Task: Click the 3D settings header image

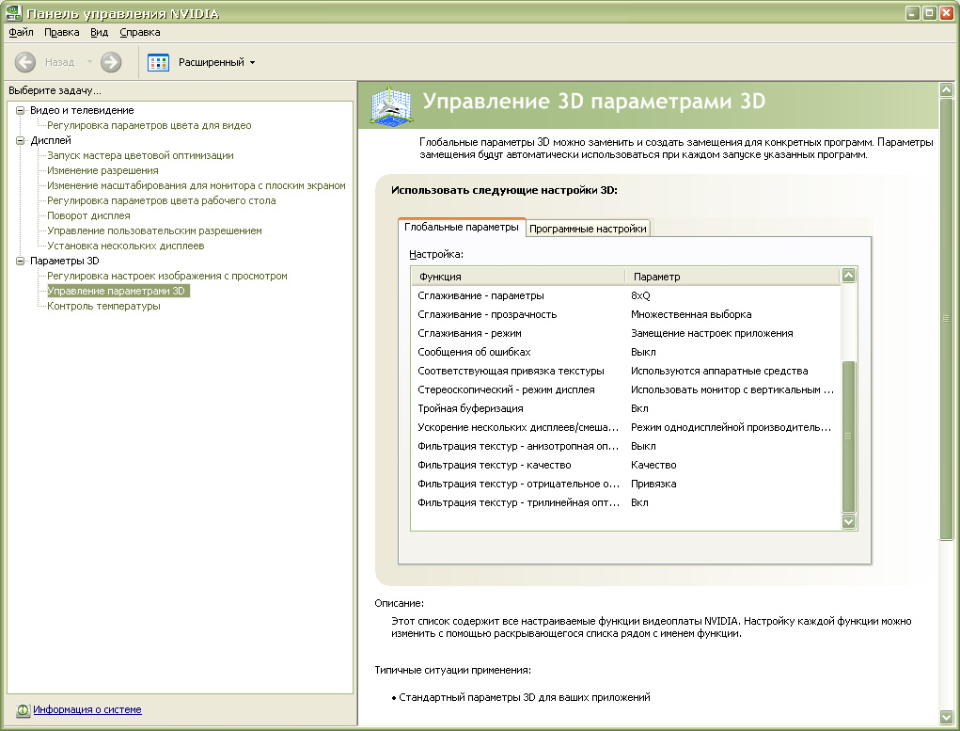Action: 391,106
